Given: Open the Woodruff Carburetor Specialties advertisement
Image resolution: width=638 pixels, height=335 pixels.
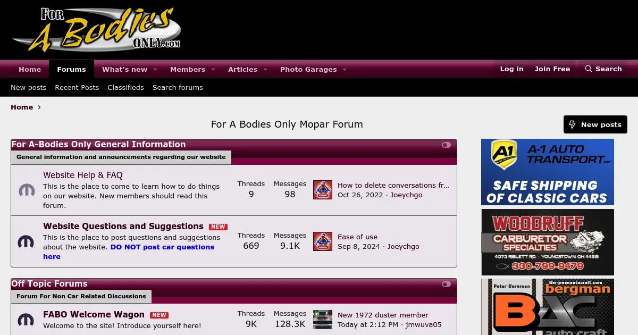Looking at the screenshot, I should (x=548, y=242).
